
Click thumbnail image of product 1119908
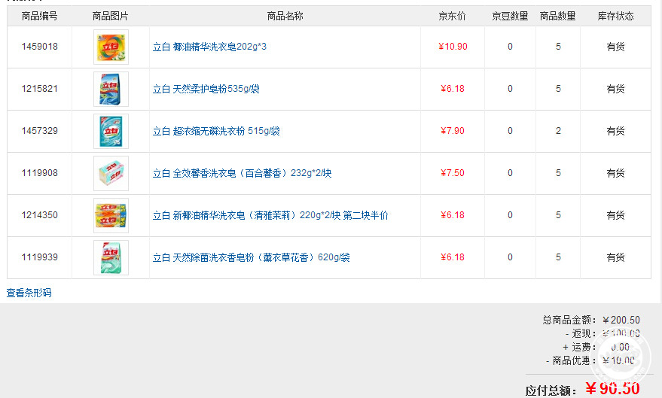point(111,173)
